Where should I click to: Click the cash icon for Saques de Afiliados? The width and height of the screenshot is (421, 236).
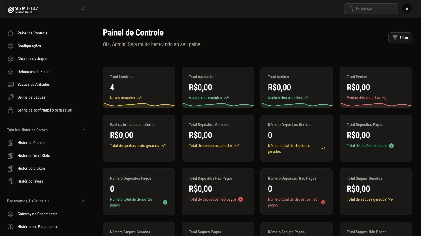tap(11, 85)
